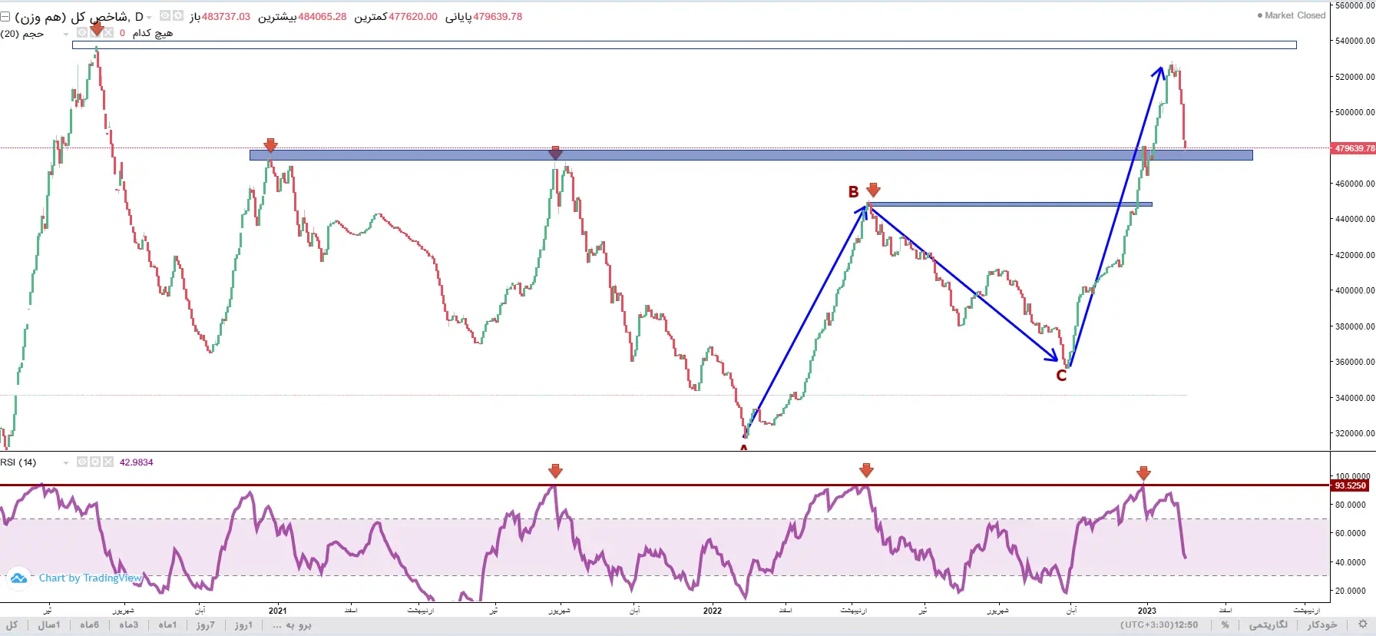Screen dimensions: 1376x636
Task: Expand the volume (20) indicator dropdown arrow
Action: (66, 34)
